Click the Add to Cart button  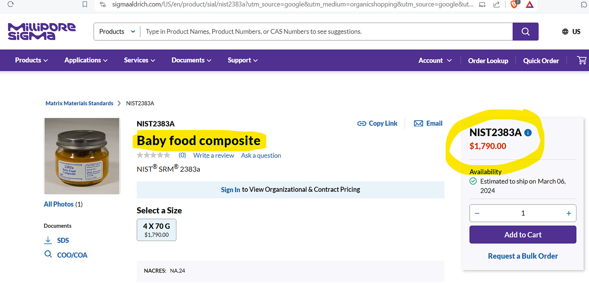point(523,235)
